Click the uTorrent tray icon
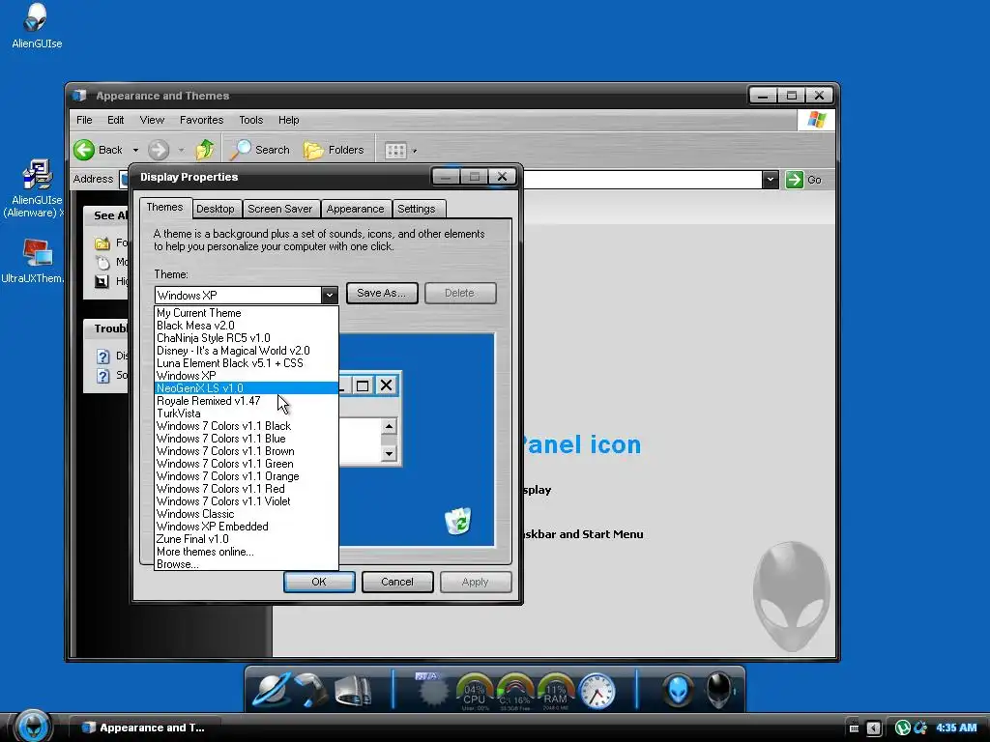 point(902,728)
